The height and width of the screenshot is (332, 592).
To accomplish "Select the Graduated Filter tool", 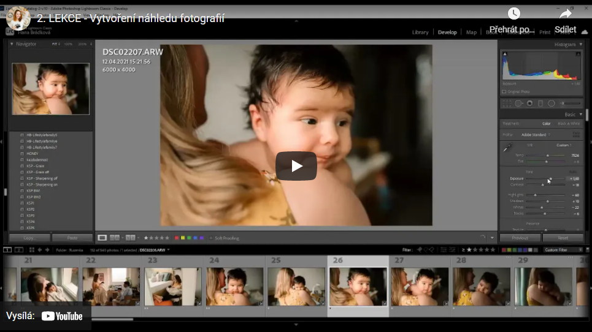I will coord(540,104).
